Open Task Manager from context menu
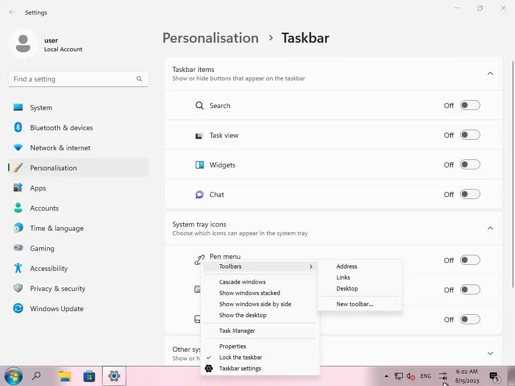The height and width of the screenshot is (386, 515). click(x=260, y=331)
